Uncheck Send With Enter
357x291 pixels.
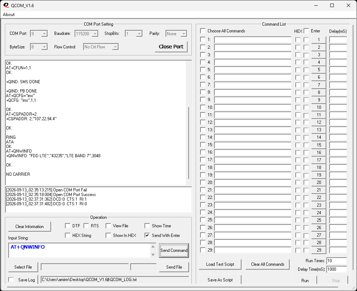147,236
